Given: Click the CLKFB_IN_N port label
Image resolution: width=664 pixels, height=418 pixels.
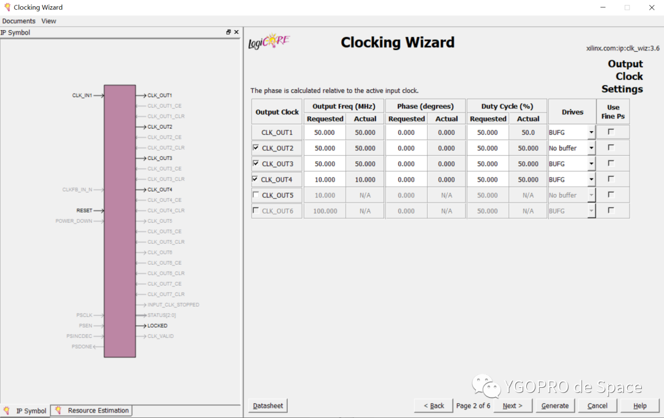Looking at the screenshot, I should pyautogui.click(x=77, y=190).
